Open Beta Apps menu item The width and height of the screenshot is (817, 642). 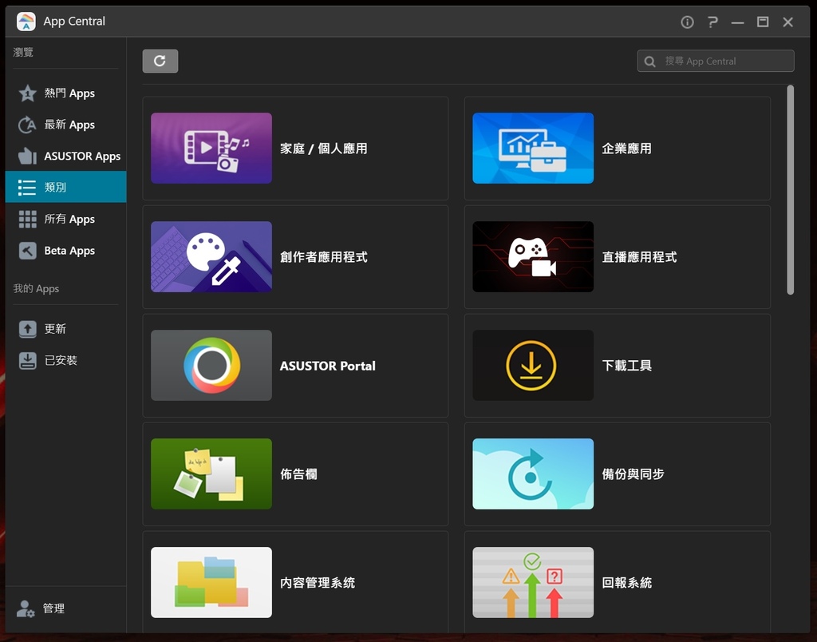pos(65,251)
